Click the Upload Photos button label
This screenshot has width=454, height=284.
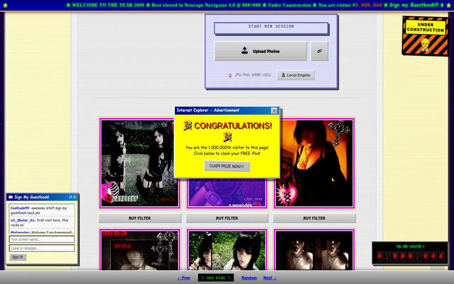[266, 51]
